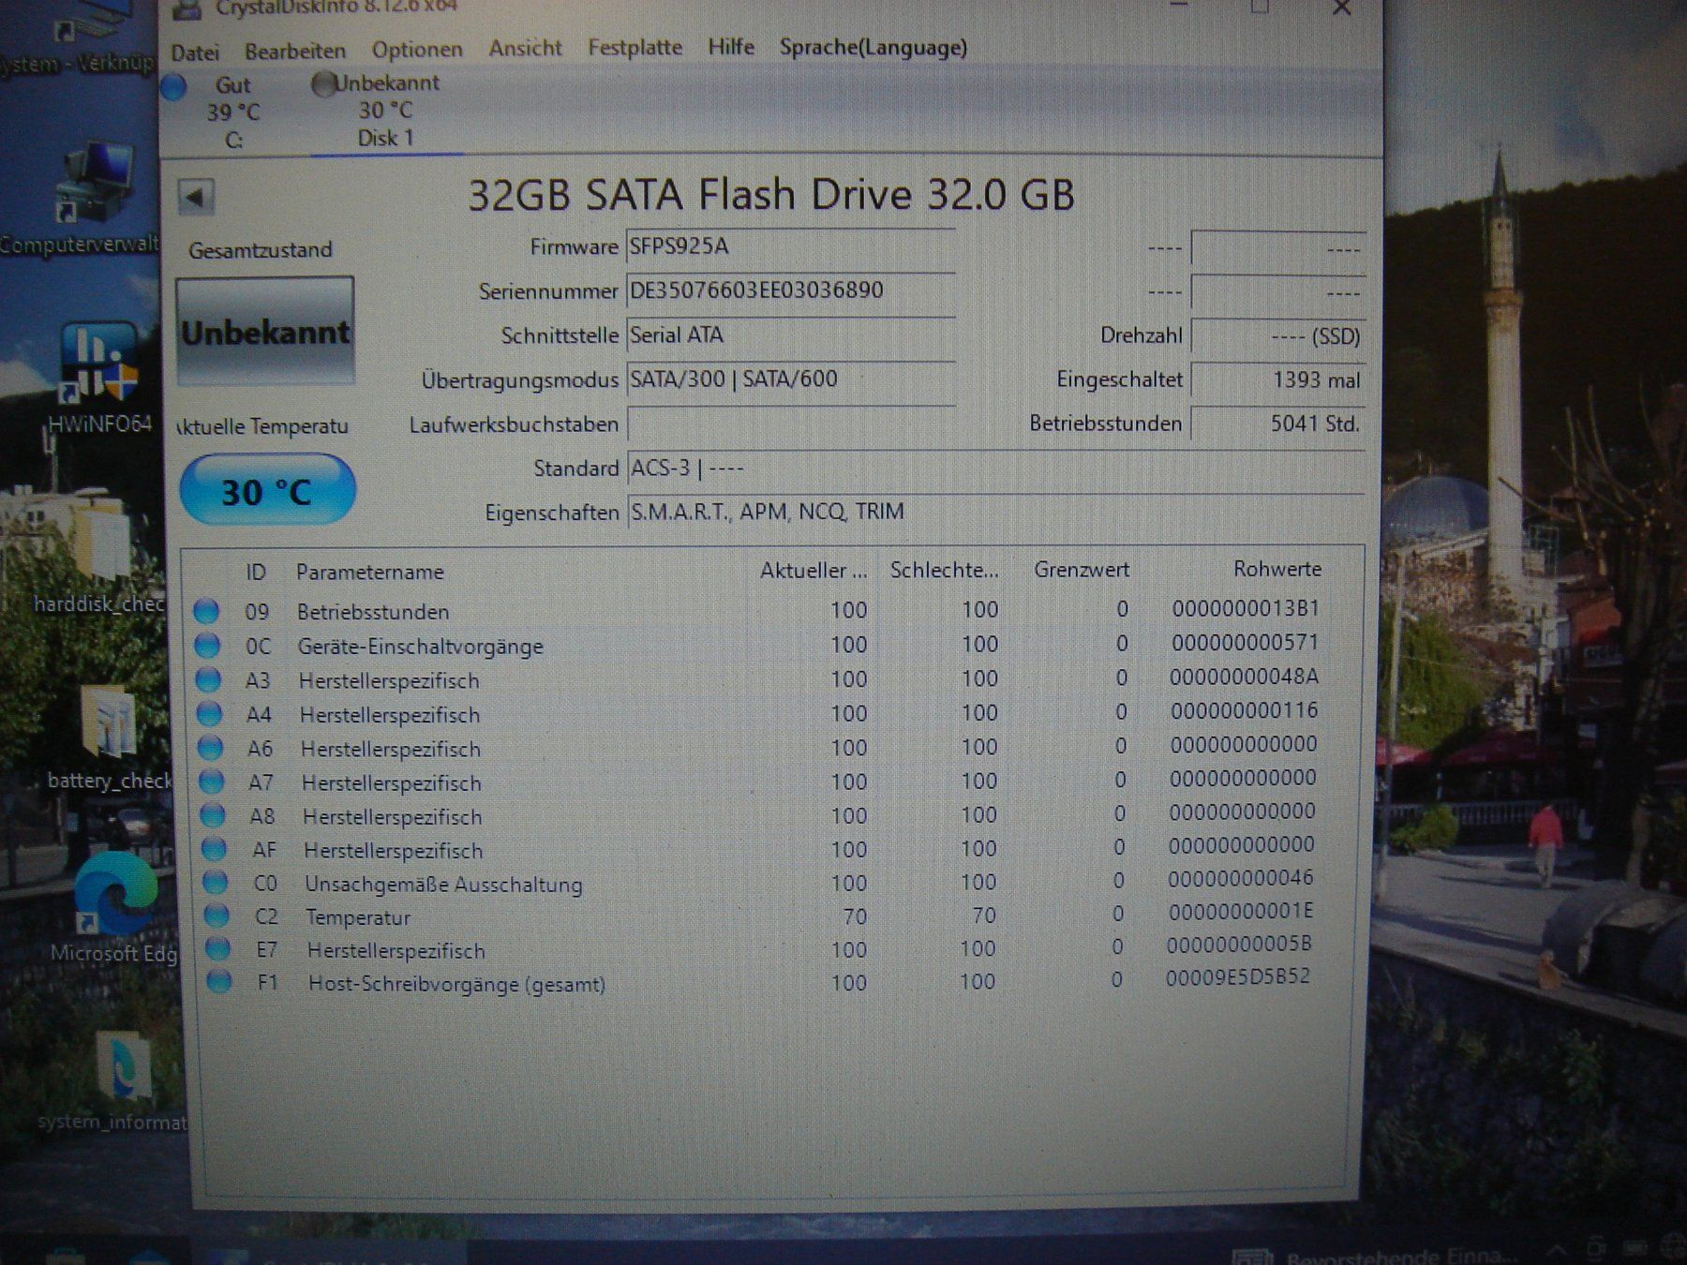Click status icon of row A7
Screen dimensions: 1687x1265
pyautogui.click(x=211, y=782)
